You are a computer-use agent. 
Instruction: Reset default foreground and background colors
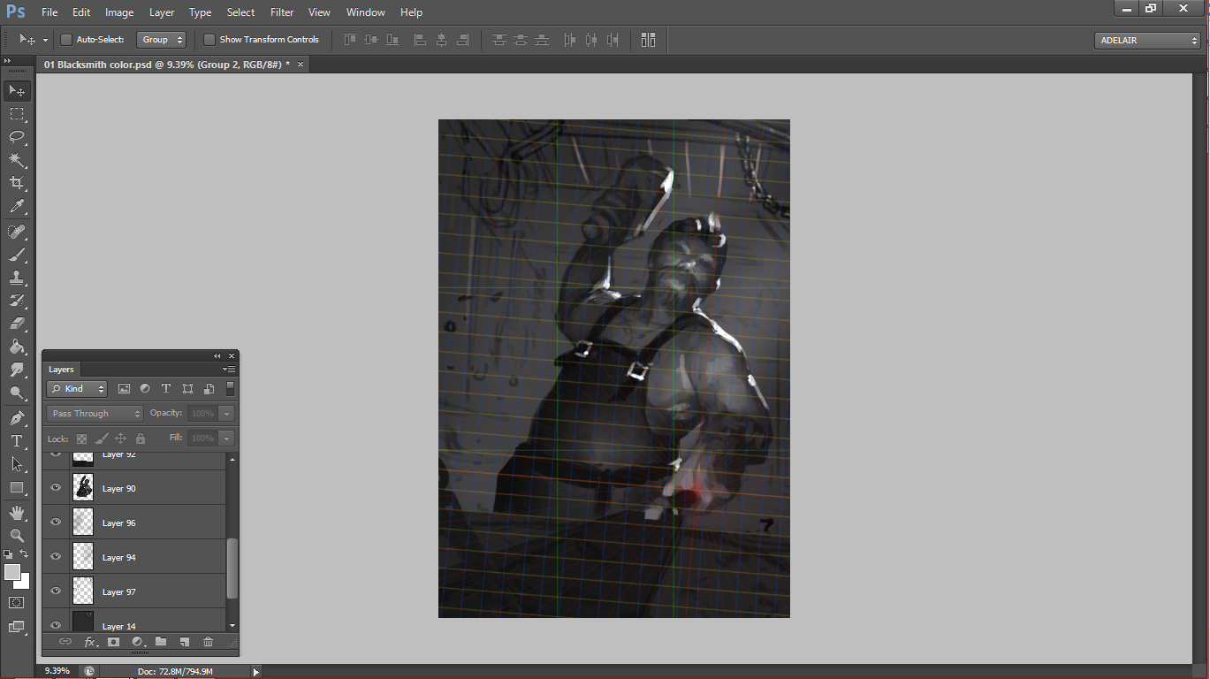(x=8, y=554)
